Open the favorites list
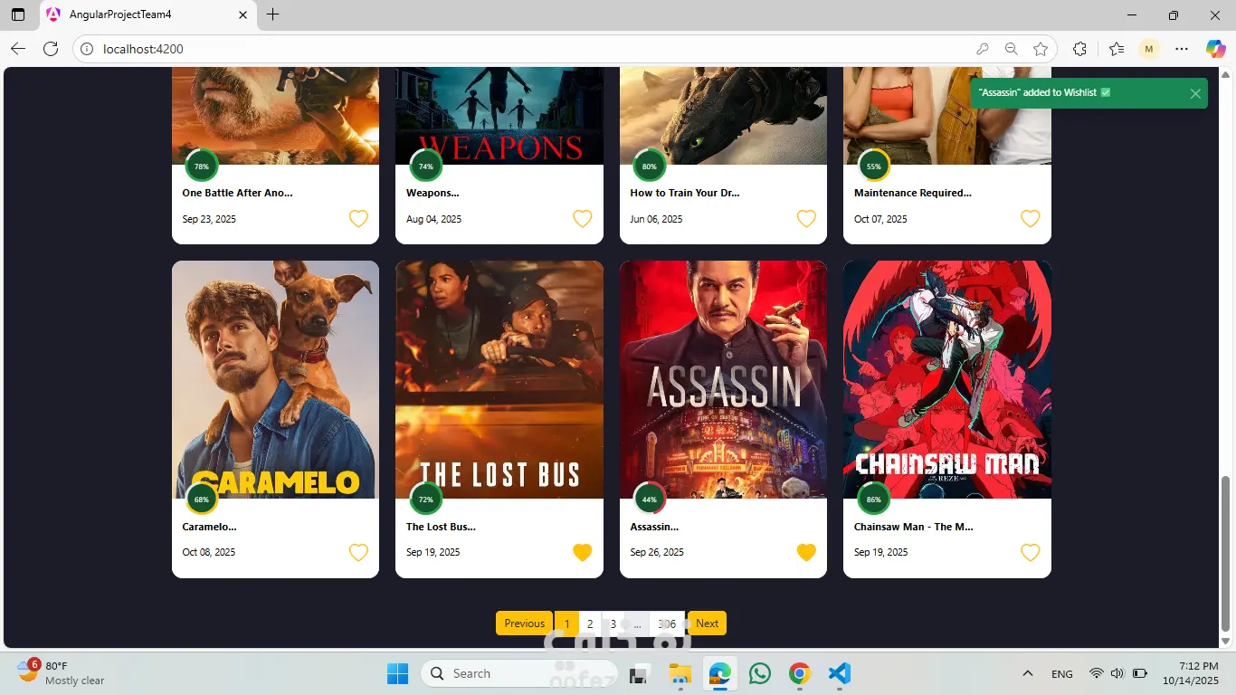Image resolution: width=1236 pixels, height=695 pixels. (x=1117, y=49)
